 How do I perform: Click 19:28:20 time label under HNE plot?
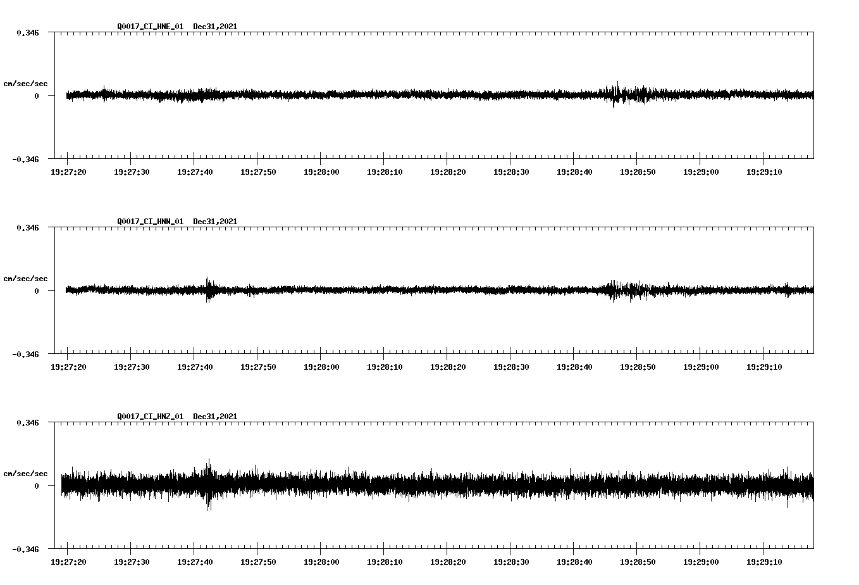448,172
